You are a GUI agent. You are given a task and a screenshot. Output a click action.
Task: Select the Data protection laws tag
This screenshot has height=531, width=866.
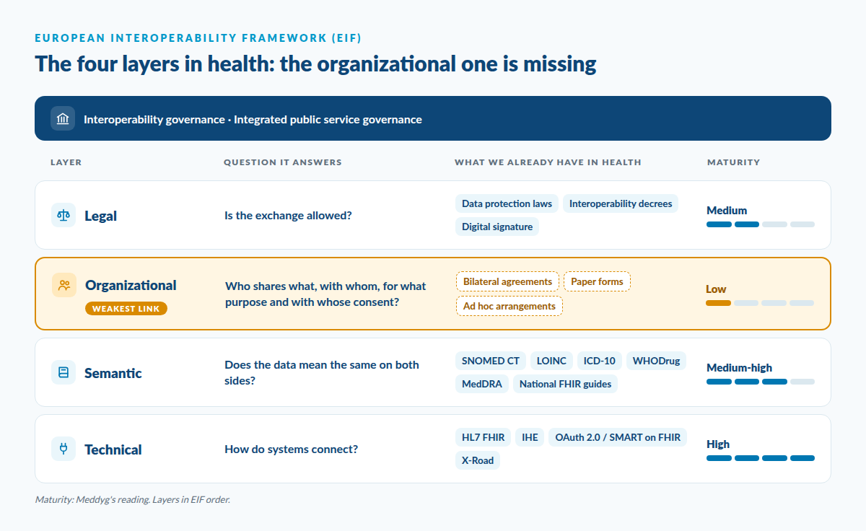pos(507,203)
